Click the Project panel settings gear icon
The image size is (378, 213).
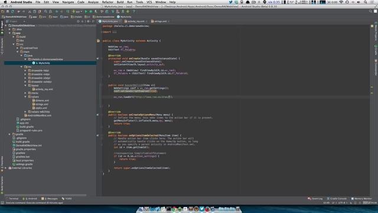(x=88, y=21)
